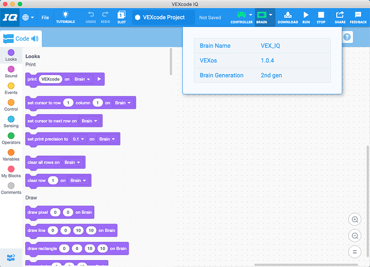Open Brain dropdown in print block
370x267 pixels.
point(83,79)
